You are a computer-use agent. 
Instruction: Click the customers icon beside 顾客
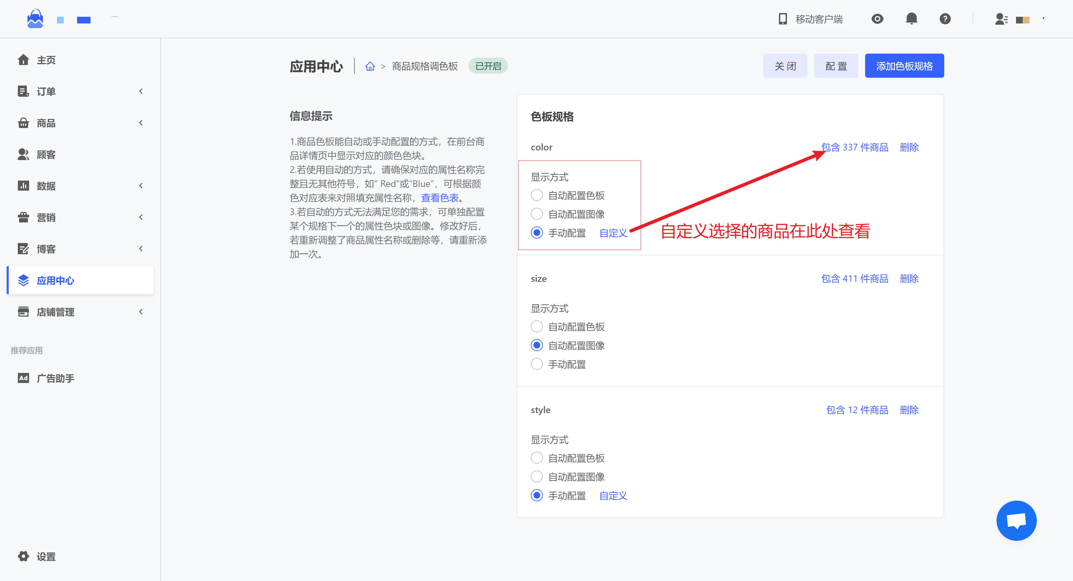point(23,154)
